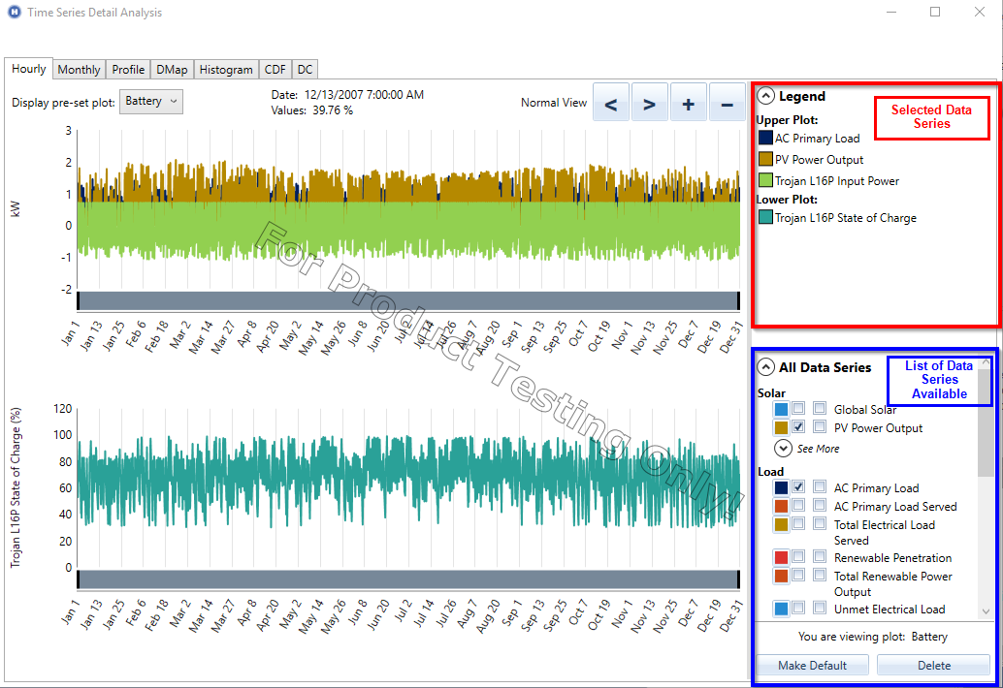
Task: Click the Global Solar blue color square
Action: [781, 410]
